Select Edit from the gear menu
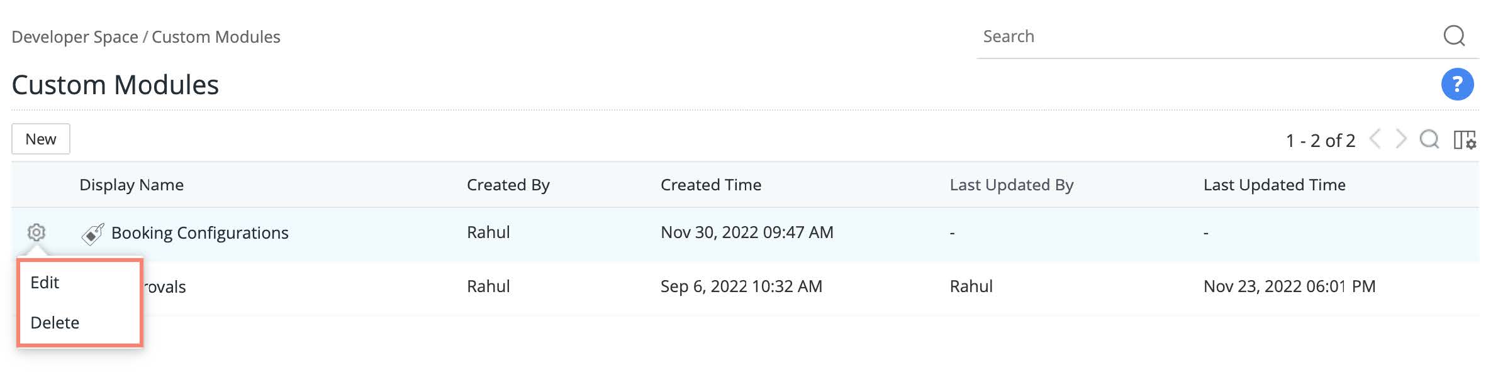The height and width of the screenshot is (375, 1493). pos(45,283)
